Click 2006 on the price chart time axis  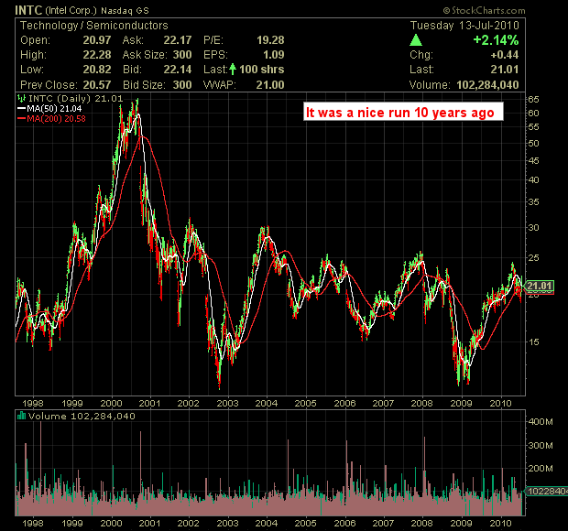pos(344,403)
